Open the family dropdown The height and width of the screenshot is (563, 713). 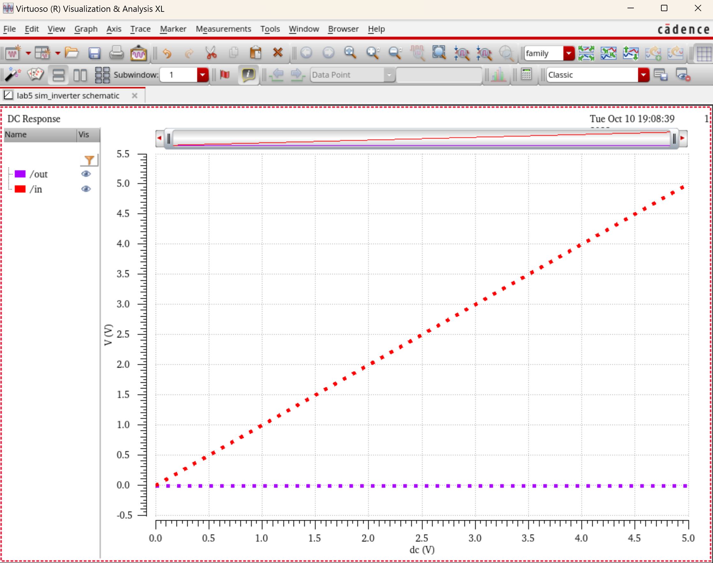point(569,53)
